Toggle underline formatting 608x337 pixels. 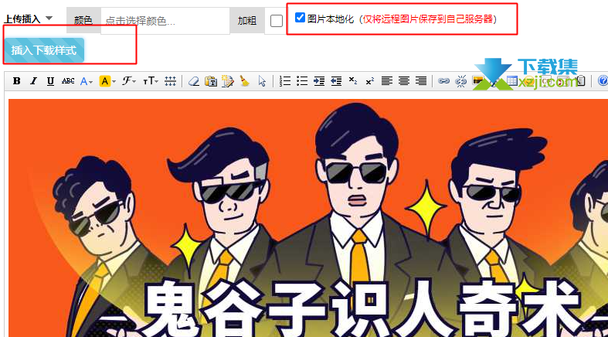click(50, 81)
